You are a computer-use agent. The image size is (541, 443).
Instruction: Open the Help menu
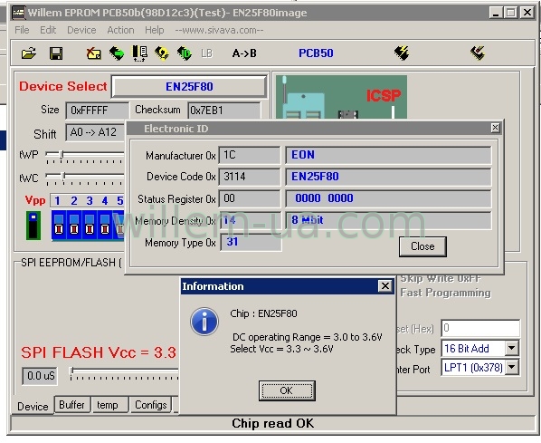154,30
